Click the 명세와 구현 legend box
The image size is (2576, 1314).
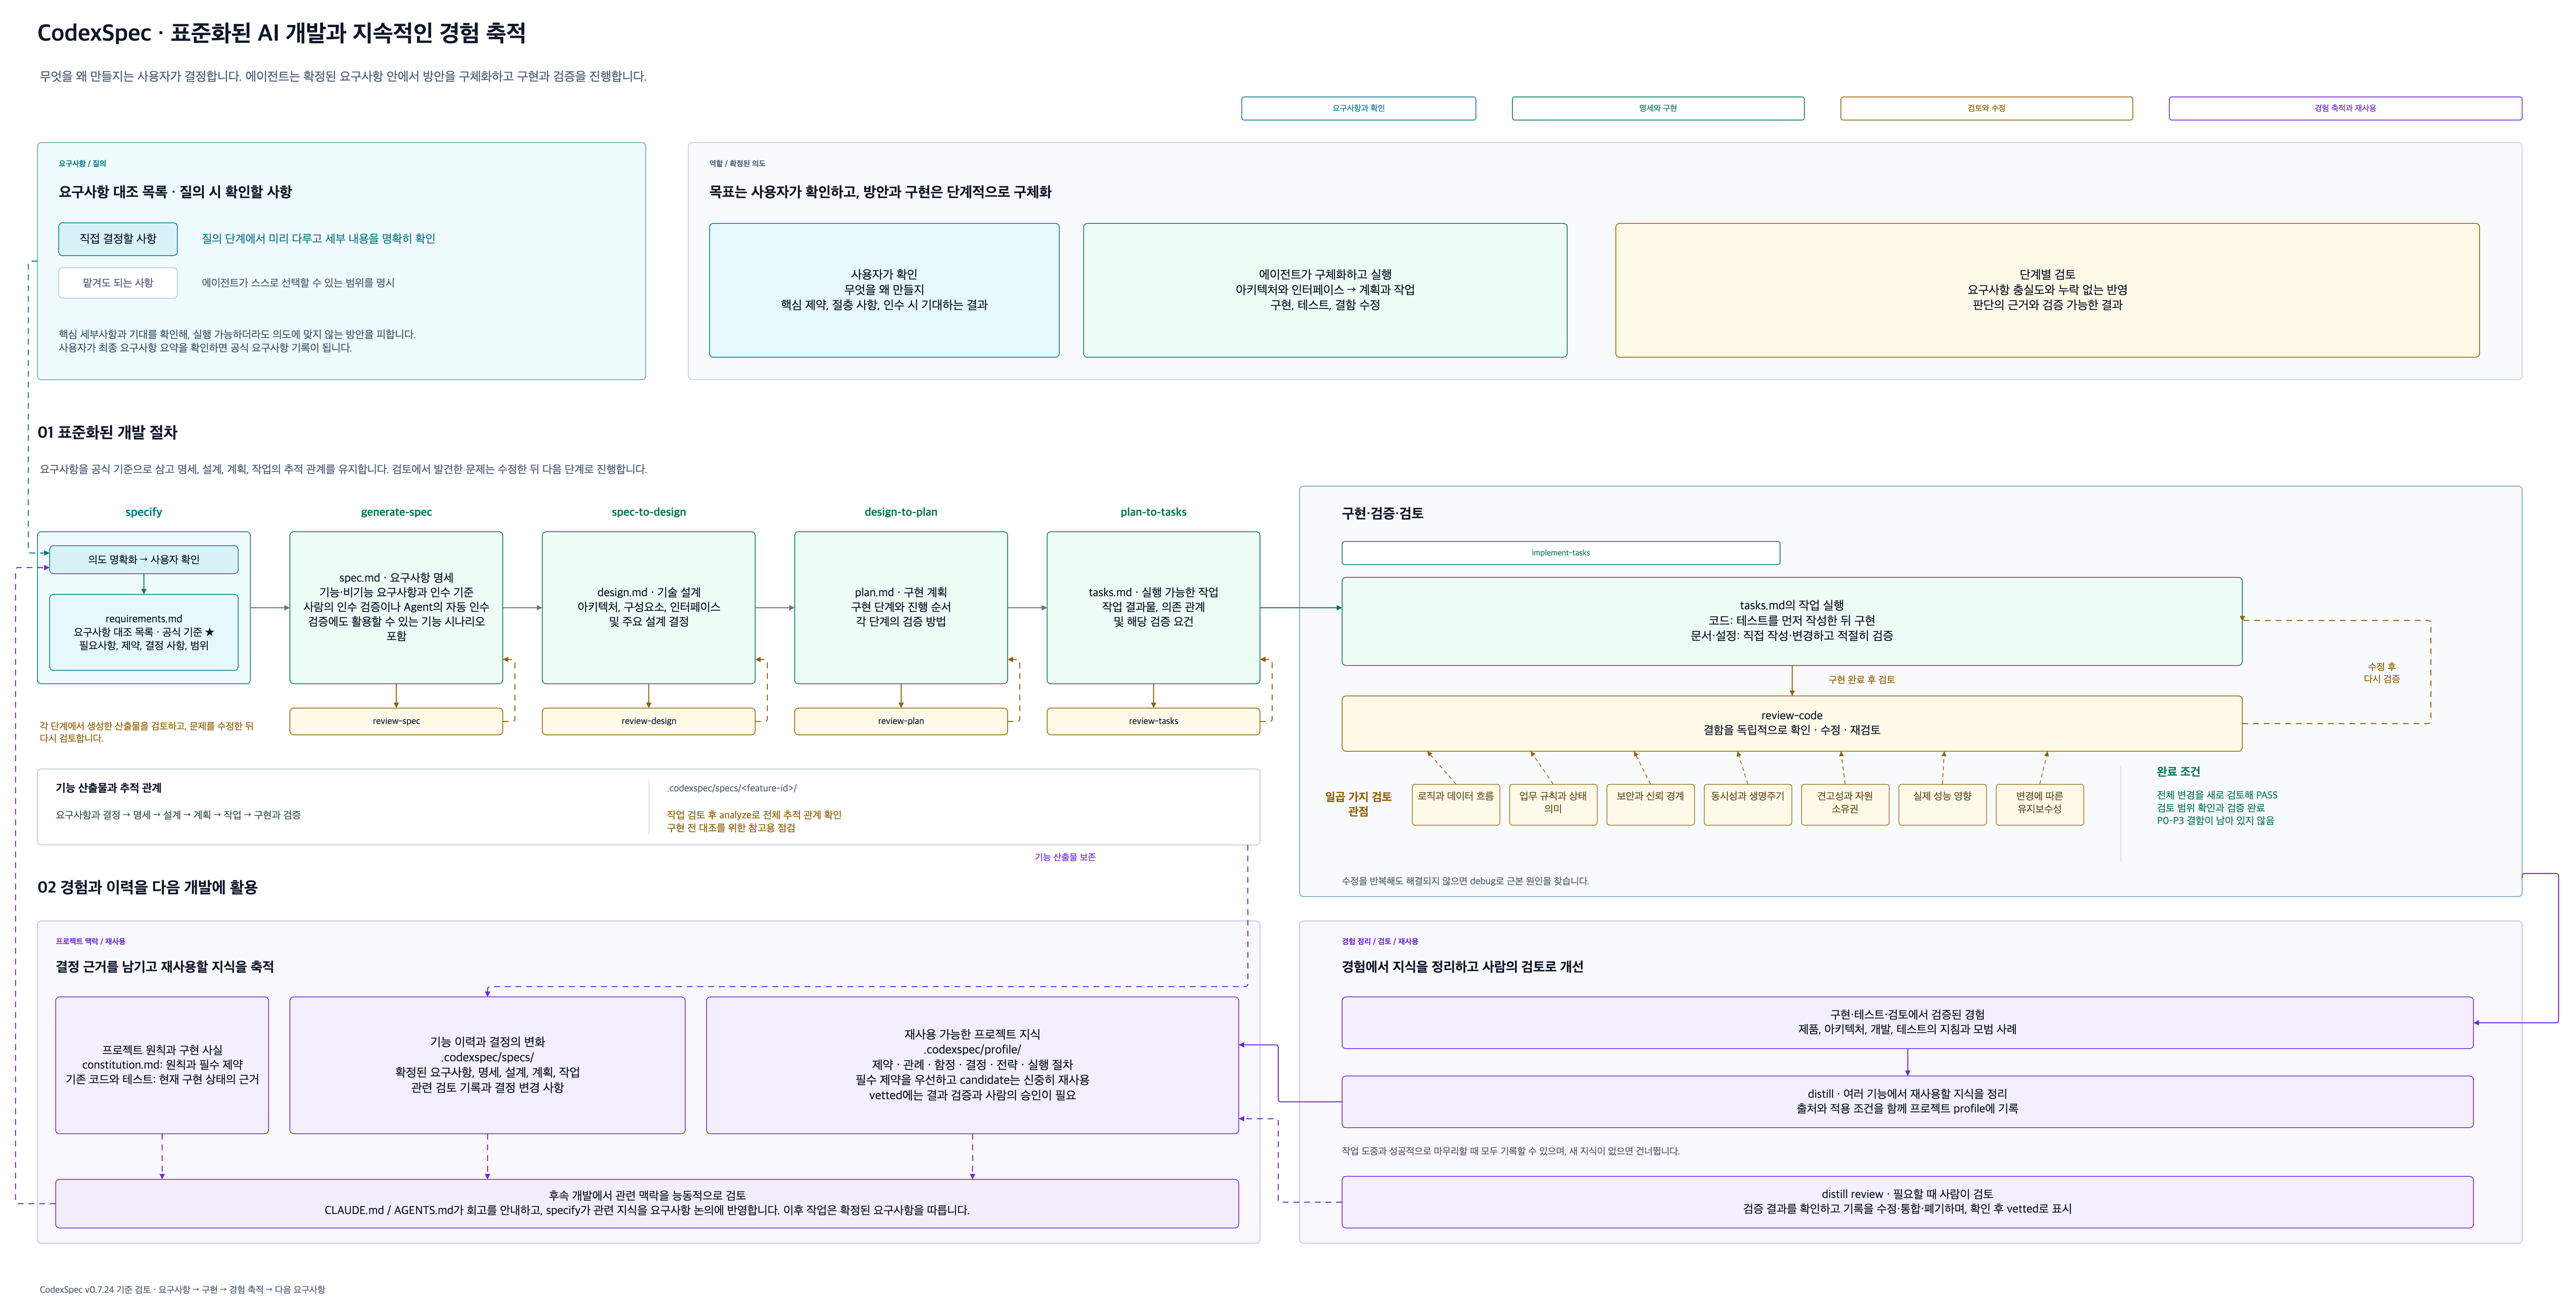click(1658, 108)
